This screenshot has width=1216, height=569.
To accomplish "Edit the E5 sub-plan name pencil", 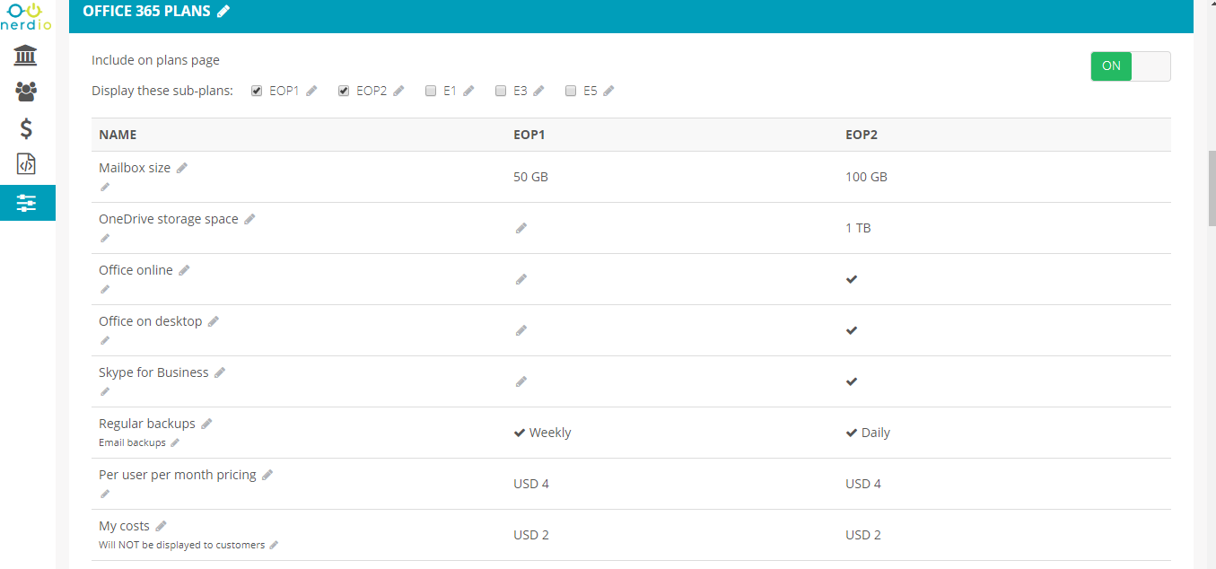I will 608,91.
